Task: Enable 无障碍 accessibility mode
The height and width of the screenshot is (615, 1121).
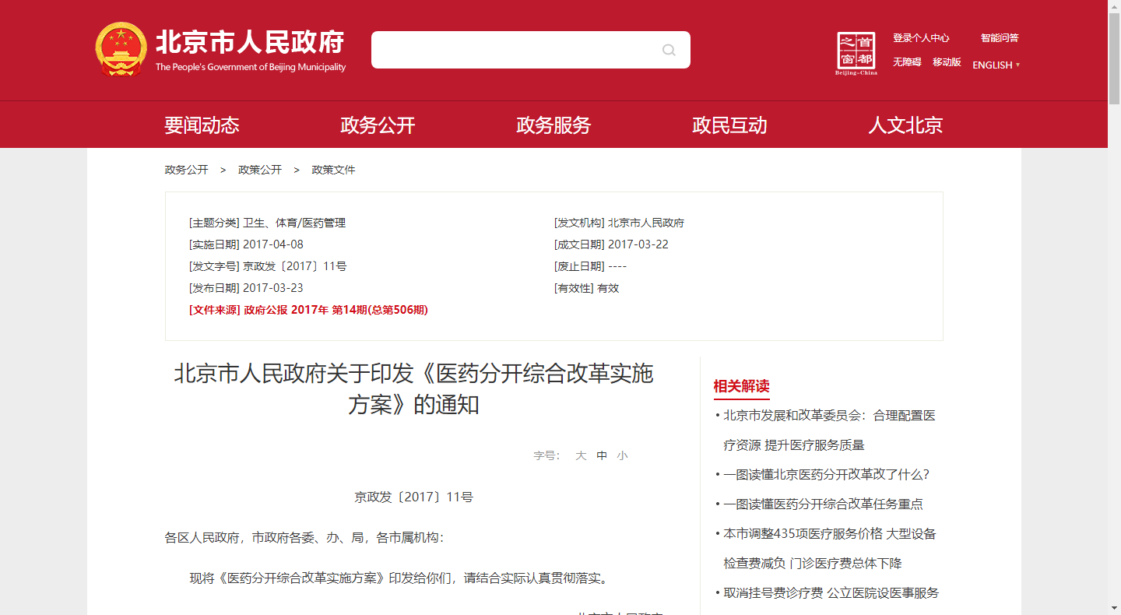Action: click(907, 62)
